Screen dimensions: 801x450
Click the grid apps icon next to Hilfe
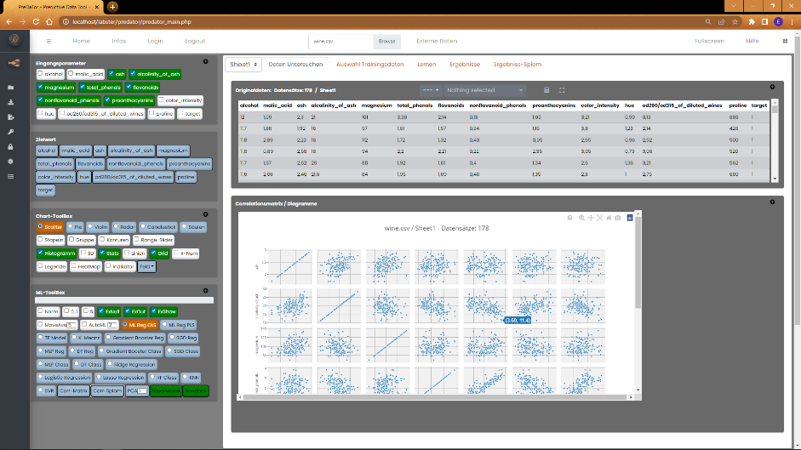pos(783,41)
